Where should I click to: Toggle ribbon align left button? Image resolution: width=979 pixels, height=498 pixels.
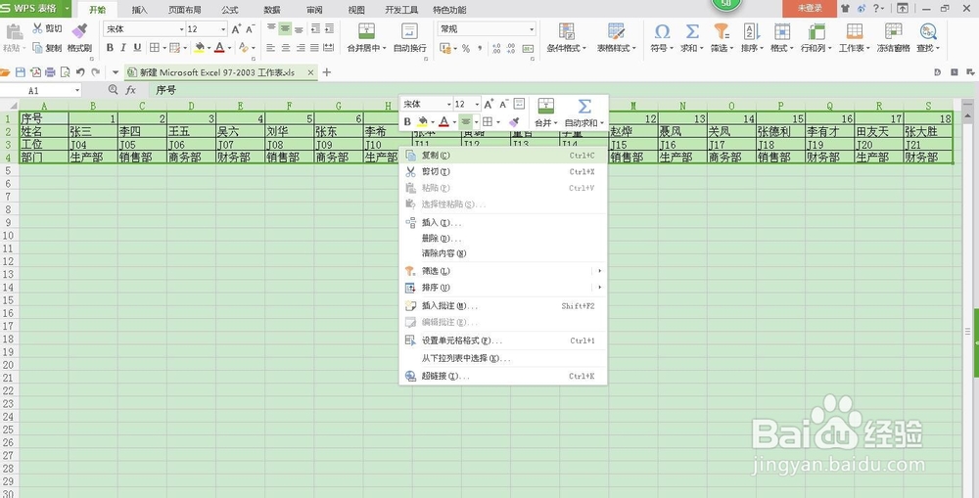271,47
